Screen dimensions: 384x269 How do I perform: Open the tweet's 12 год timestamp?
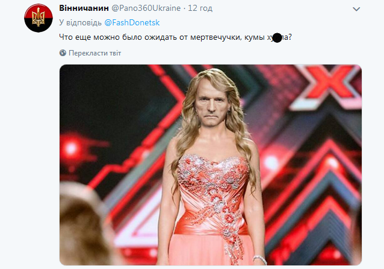[200, 9]
